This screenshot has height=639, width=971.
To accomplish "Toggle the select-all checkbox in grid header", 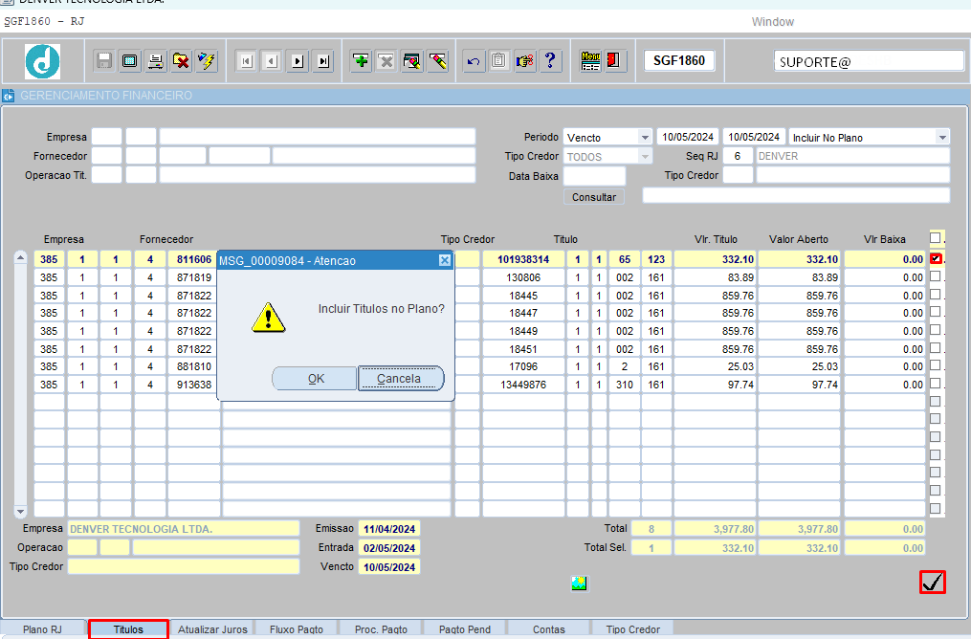I will [x=936, y=238].
